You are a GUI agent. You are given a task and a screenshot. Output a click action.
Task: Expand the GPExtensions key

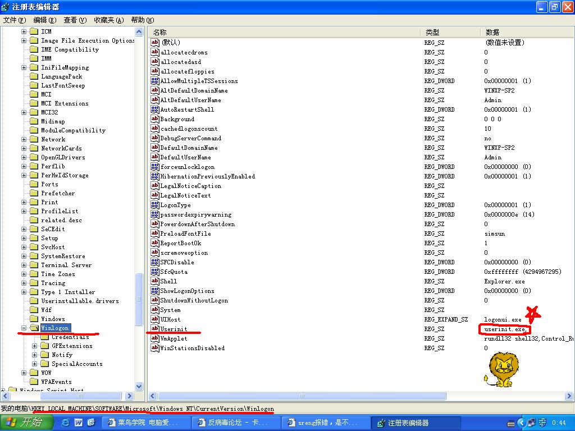coord(34,346)
